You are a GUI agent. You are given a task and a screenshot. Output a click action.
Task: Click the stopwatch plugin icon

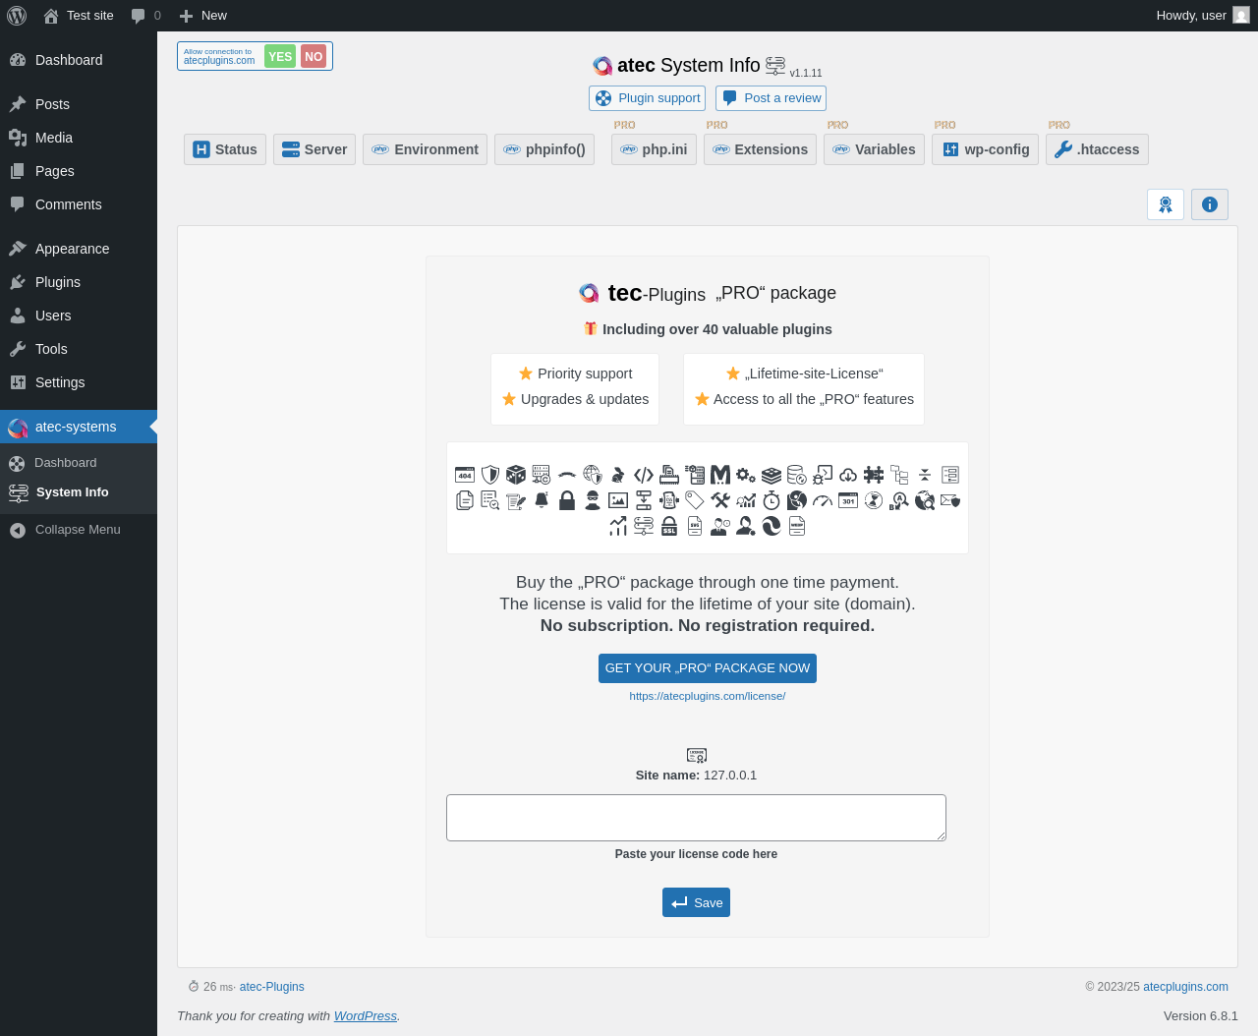(x=772, y=500)
